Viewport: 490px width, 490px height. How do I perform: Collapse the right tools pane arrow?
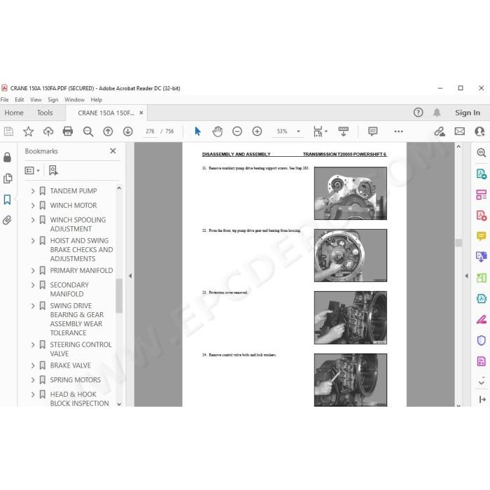point(467,276)
